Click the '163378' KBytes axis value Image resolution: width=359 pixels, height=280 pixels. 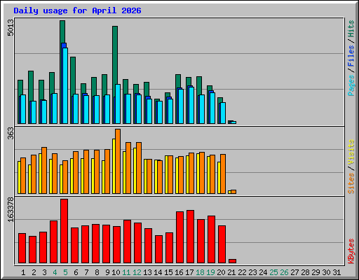coord(11,209)
